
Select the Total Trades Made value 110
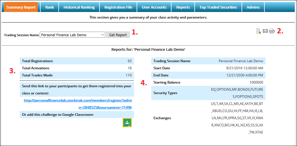pos(129,75)
